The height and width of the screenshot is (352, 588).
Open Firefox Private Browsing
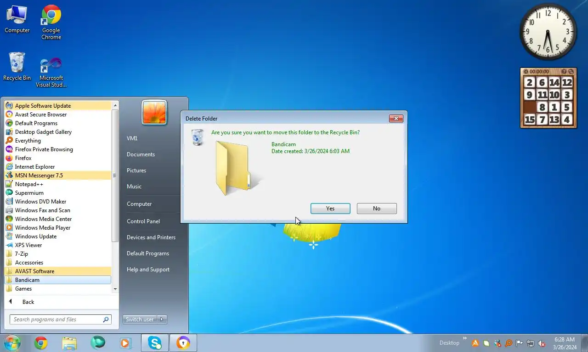pos(58,149)
